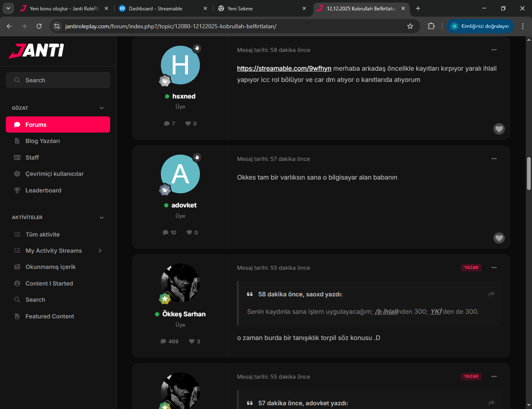Click the Okunmamış içerik newspaper icon

17,267
